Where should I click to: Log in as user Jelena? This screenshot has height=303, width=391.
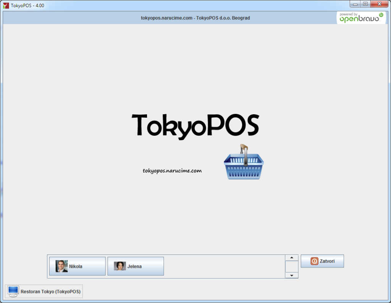(136, 266)
